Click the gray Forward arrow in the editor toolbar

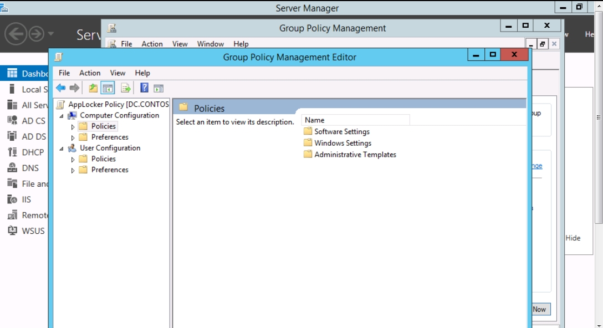coord(75,88)
